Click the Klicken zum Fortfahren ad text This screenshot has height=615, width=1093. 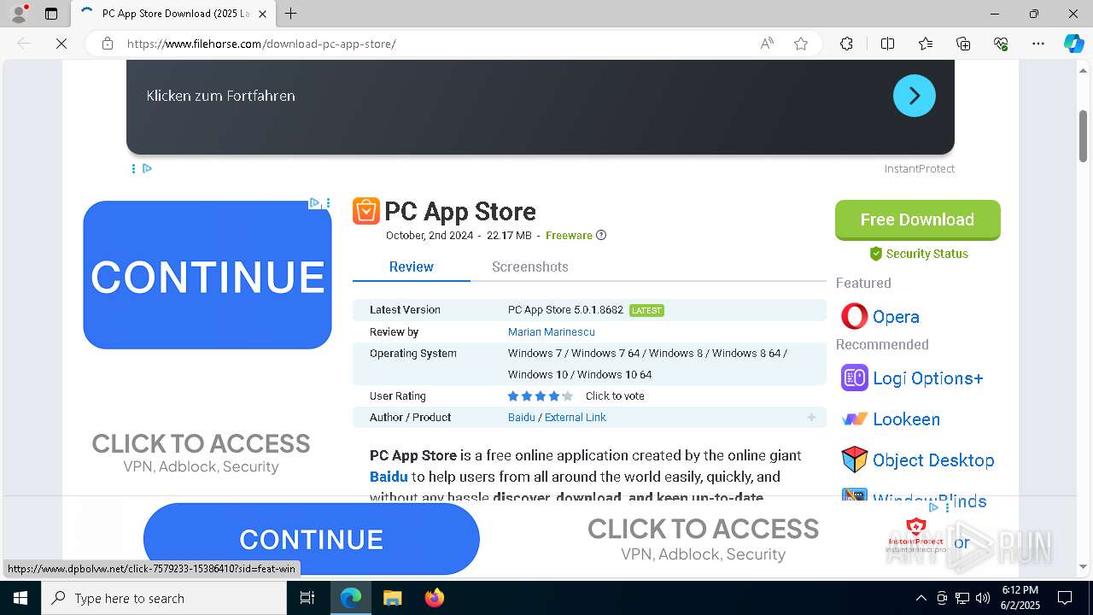tap(220, 96)
